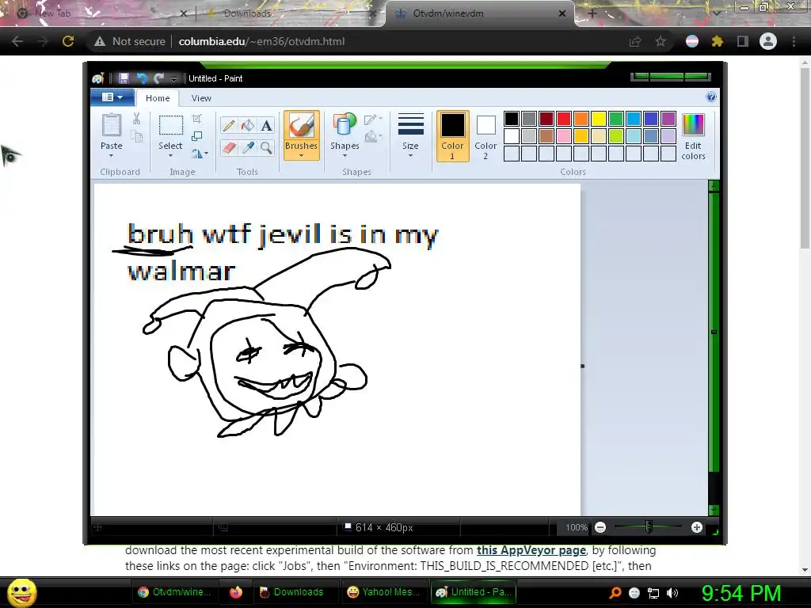
Task: Open the smiley Start button
Action: click(21, 592)
